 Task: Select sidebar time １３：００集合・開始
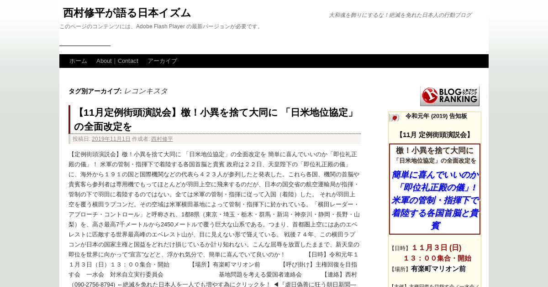click(x=437, y=258)
